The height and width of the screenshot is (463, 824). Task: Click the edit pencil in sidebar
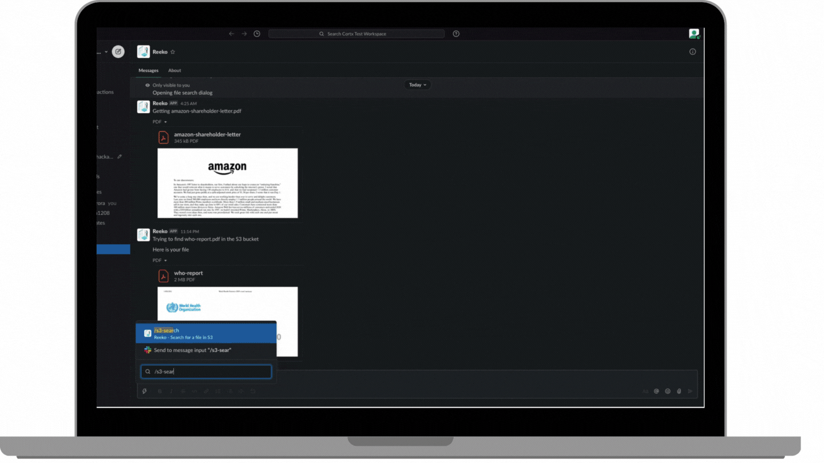click(x=120, y=157)
